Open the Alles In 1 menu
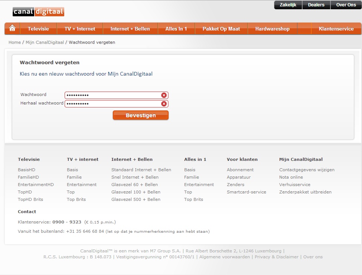 click(x=176, y=29)
